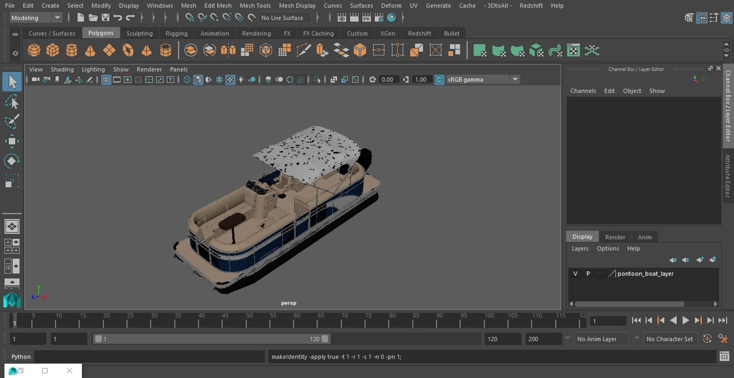Expand the sRGB gamma view transform dropdown
Image resolution: width=734 pixels, height=378 pixels.
(x=515, y=79)
